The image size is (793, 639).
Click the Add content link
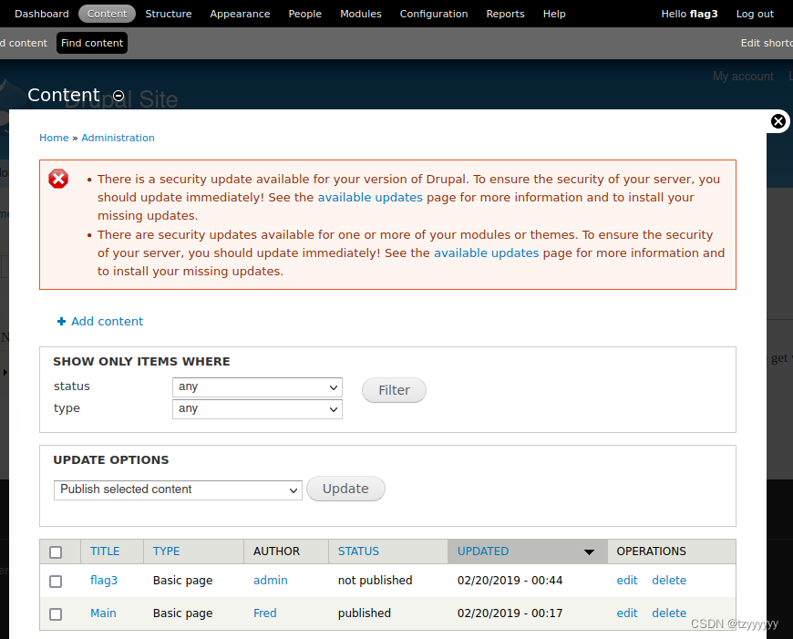coord(108,321)
